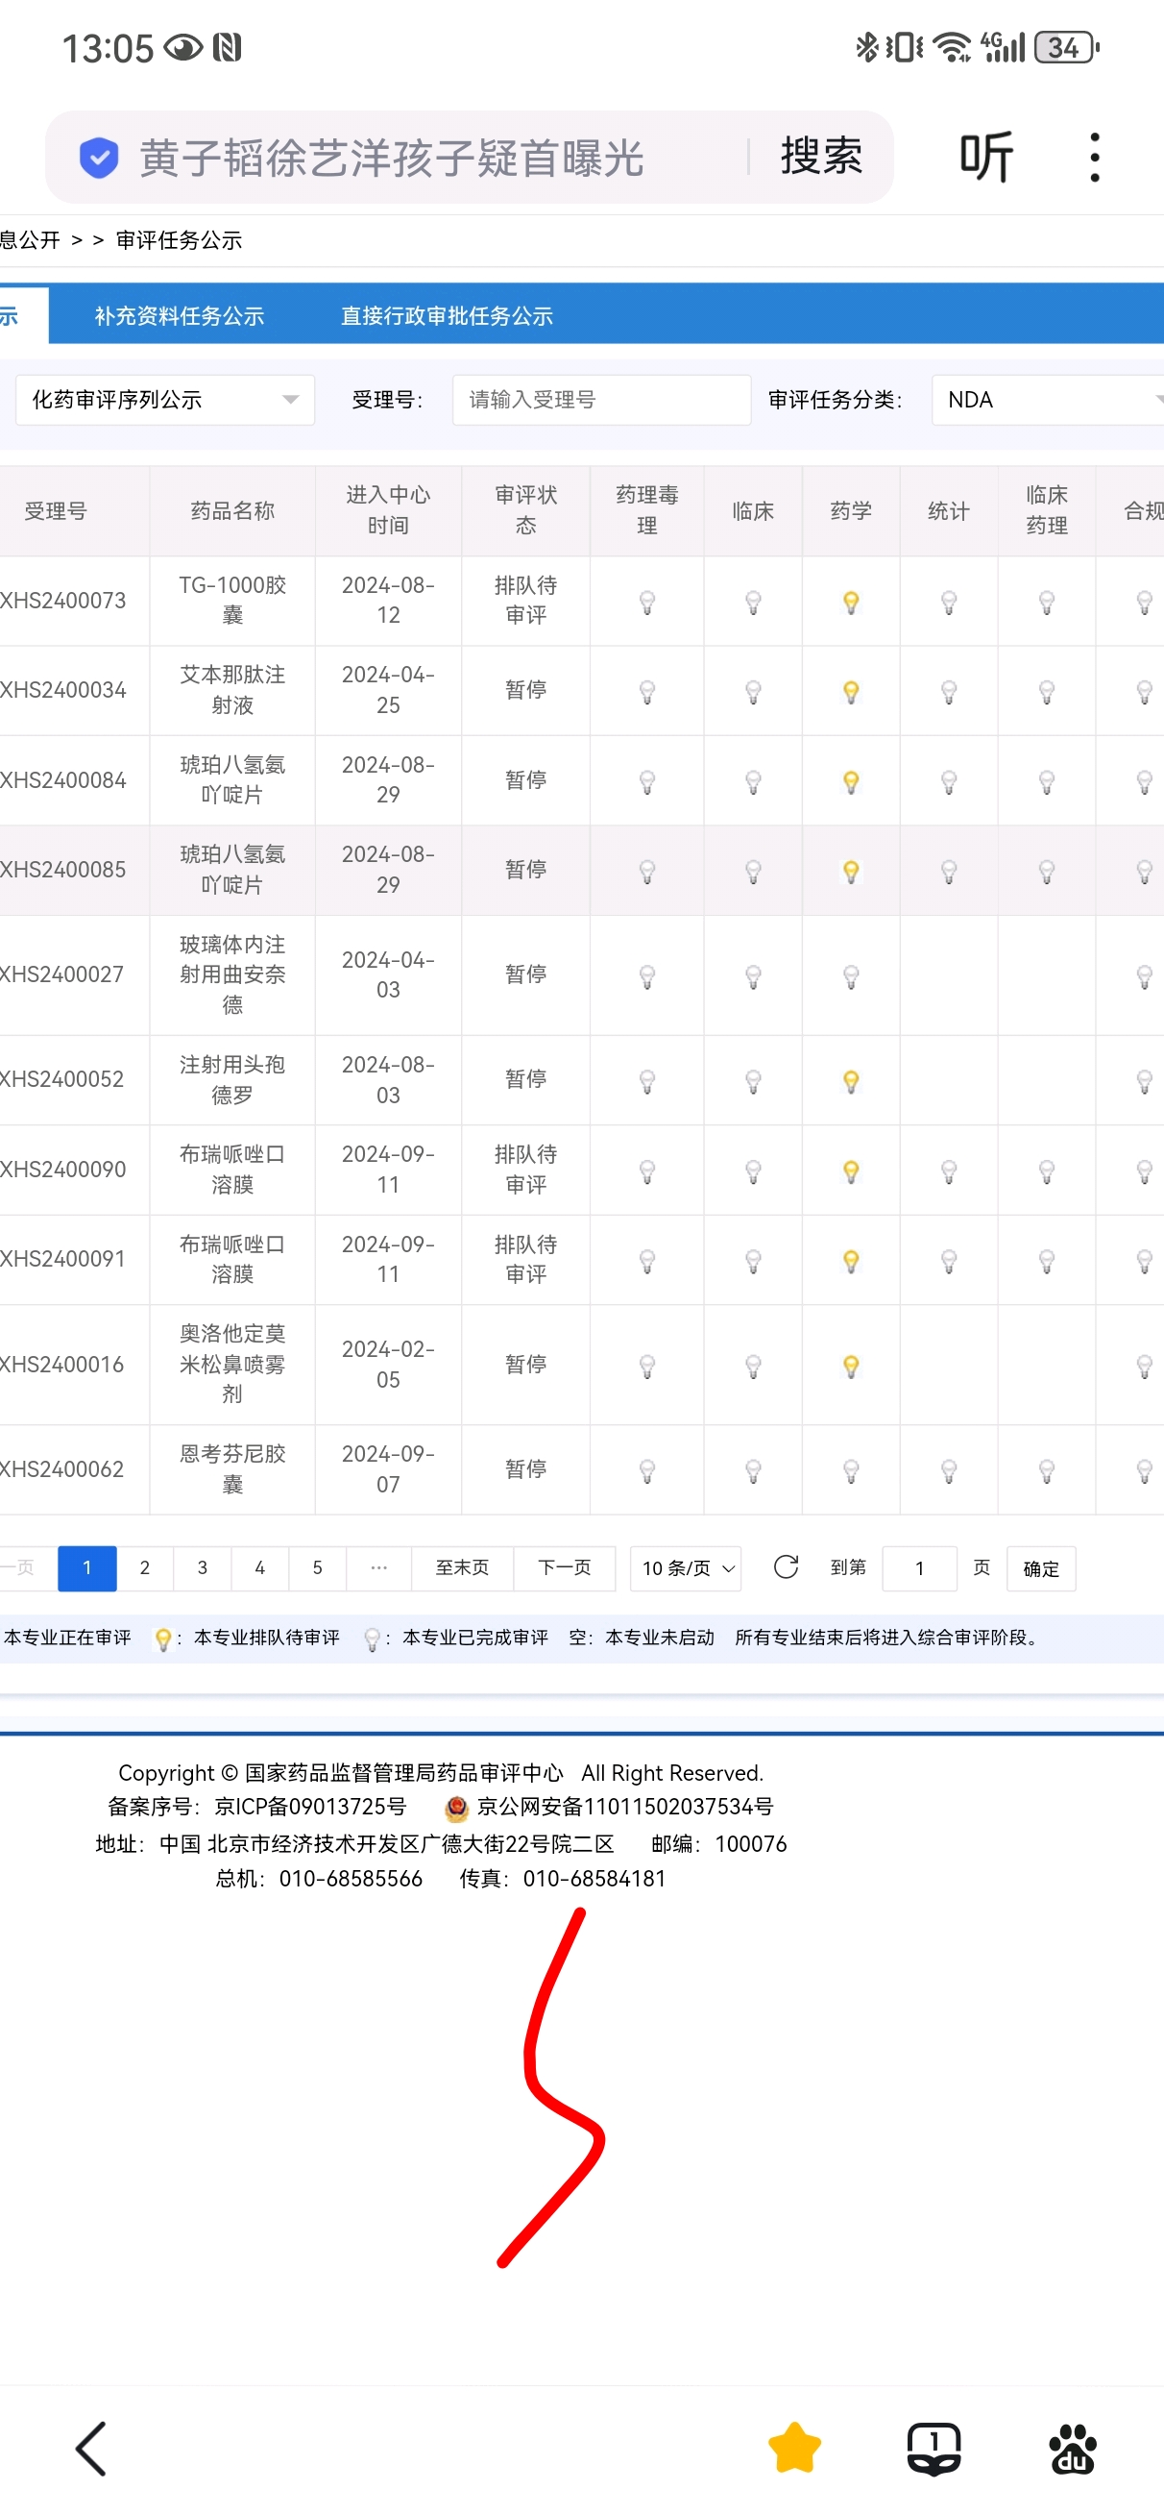Go to pagination page 4

(259, 1568)
